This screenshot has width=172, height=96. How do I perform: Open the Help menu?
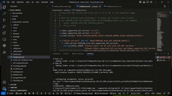(52, 2)
